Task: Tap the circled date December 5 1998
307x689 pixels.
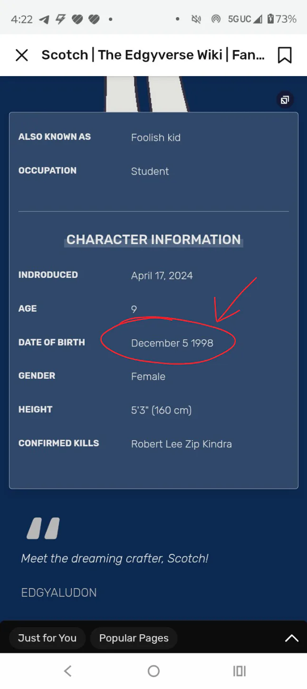Action: tap(172, 343)
